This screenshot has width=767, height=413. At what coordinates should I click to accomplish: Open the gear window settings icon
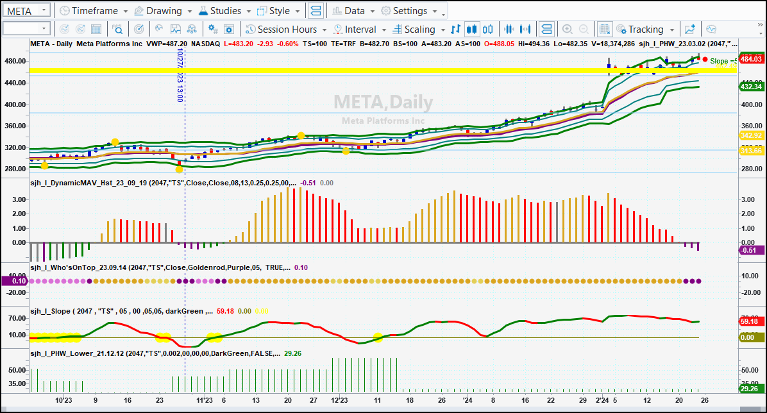[229, 29]
